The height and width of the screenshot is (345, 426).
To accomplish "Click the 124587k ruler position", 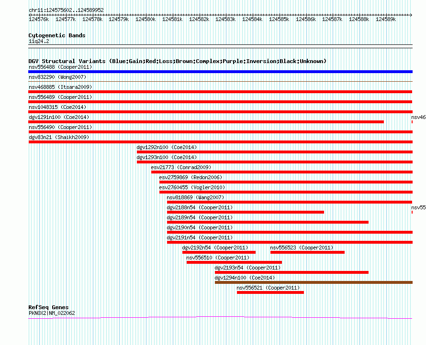I will pos(332,19).
